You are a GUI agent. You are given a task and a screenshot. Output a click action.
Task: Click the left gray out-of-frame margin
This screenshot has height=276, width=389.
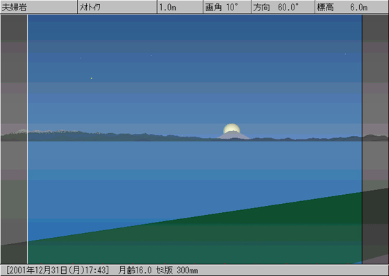pyautogui.click(x=14, y=139)
